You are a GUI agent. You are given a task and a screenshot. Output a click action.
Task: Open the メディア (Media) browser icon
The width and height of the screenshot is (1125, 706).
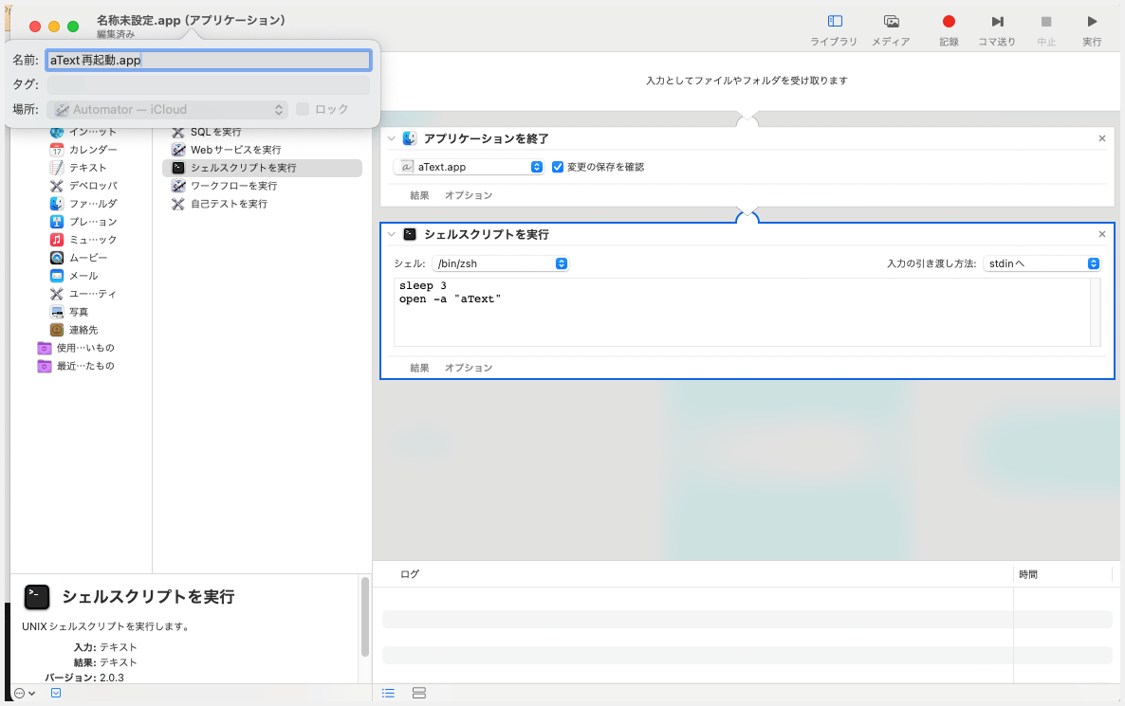[891, 22]
